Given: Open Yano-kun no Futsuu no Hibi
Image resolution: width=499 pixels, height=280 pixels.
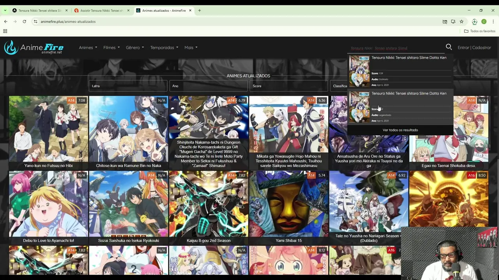Looking at the screenshot, I should (48, 133).
